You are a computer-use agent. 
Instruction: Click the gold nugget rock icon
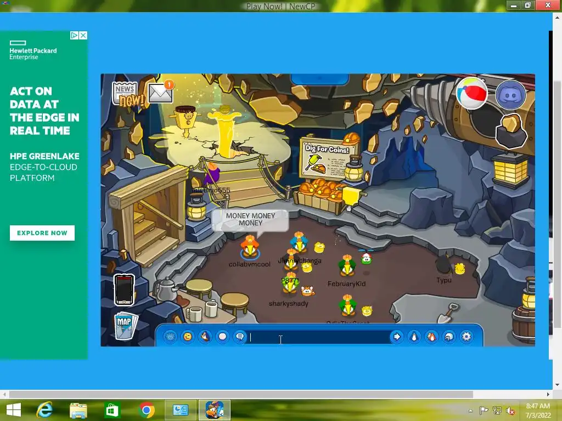tap(512, 132)
